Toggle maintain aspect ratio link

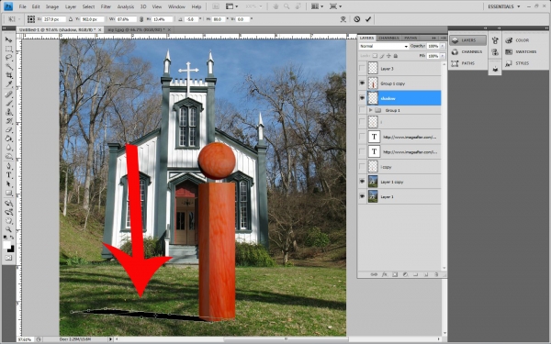(141, 19)
